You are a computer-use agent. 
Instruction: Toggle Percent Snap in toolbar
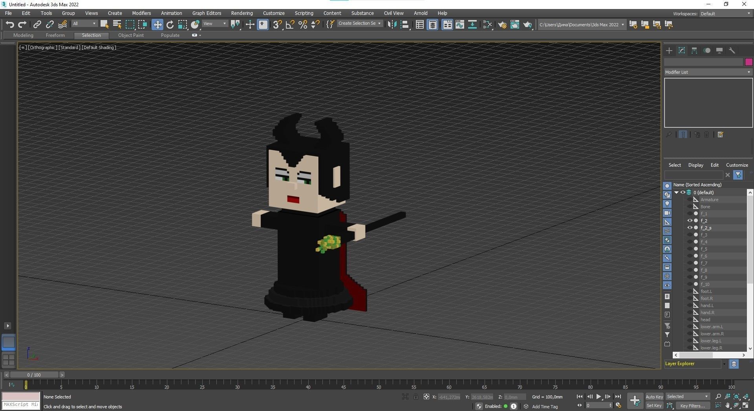pos(303,24)
